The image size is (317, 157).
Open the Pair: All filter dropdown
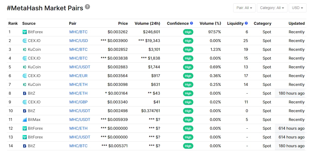coord(244,8)
